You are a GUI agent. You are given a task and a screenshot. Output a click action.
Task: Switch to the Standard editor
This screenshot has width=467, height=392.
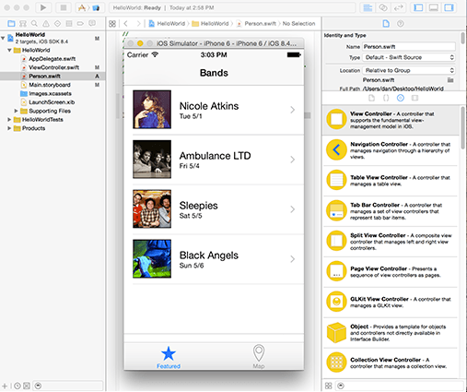pos(368,7)
